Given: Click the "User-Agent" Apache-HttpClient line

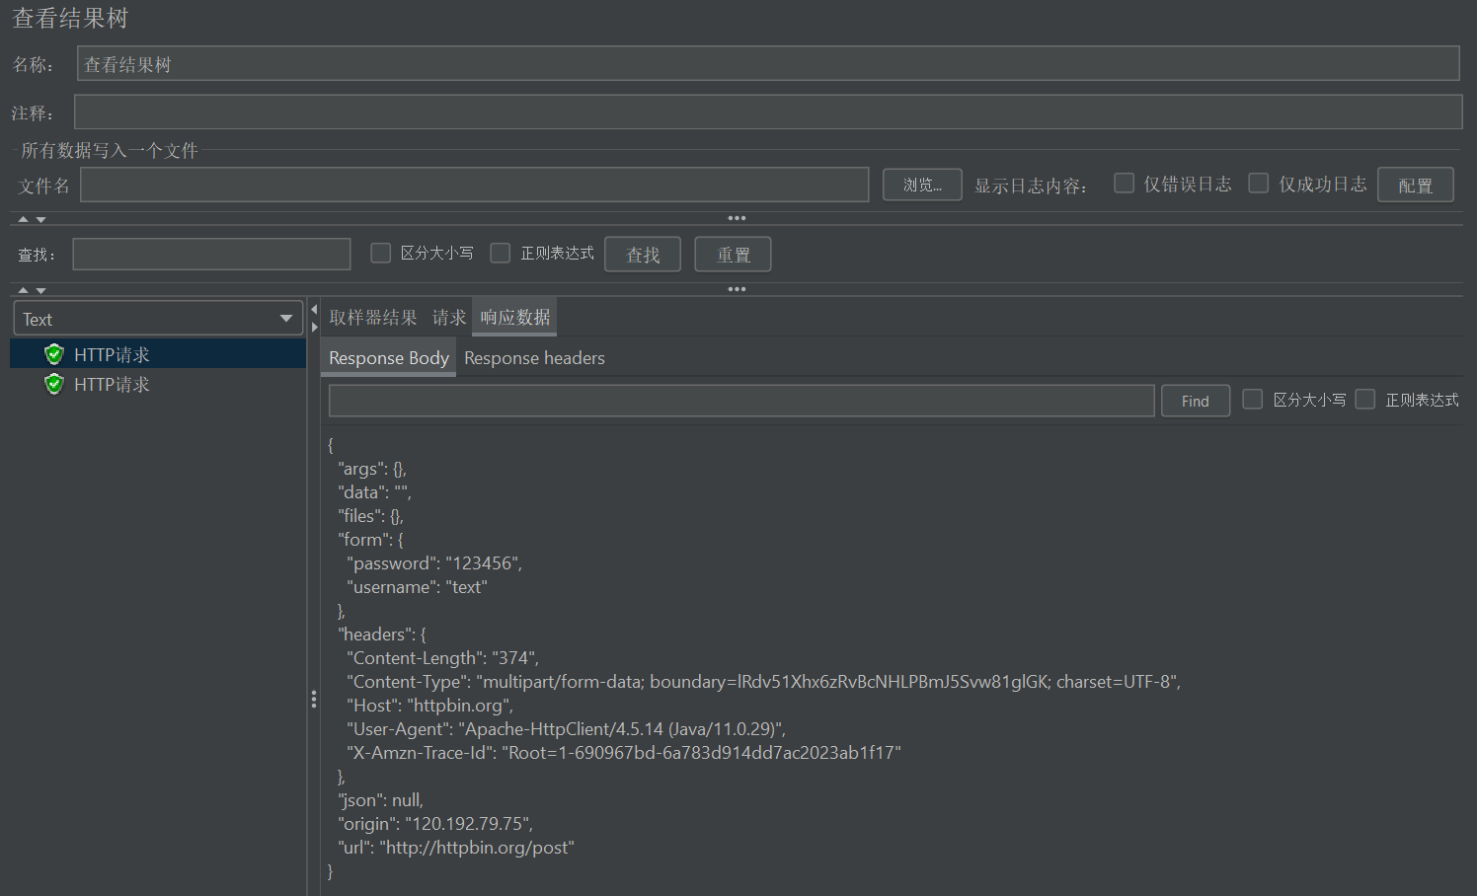Looking at the screenshot, I should point(566,729).
